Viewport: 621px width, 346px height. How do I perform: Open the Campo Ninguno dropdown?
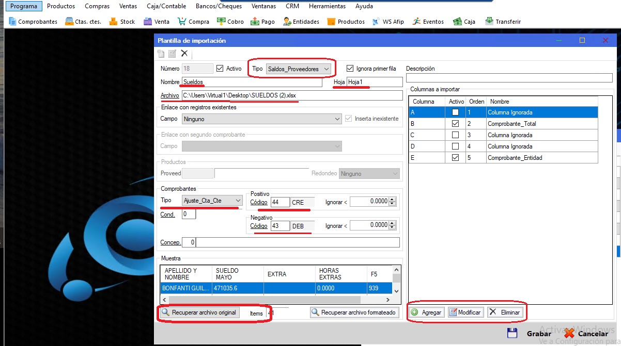point(337,119)
